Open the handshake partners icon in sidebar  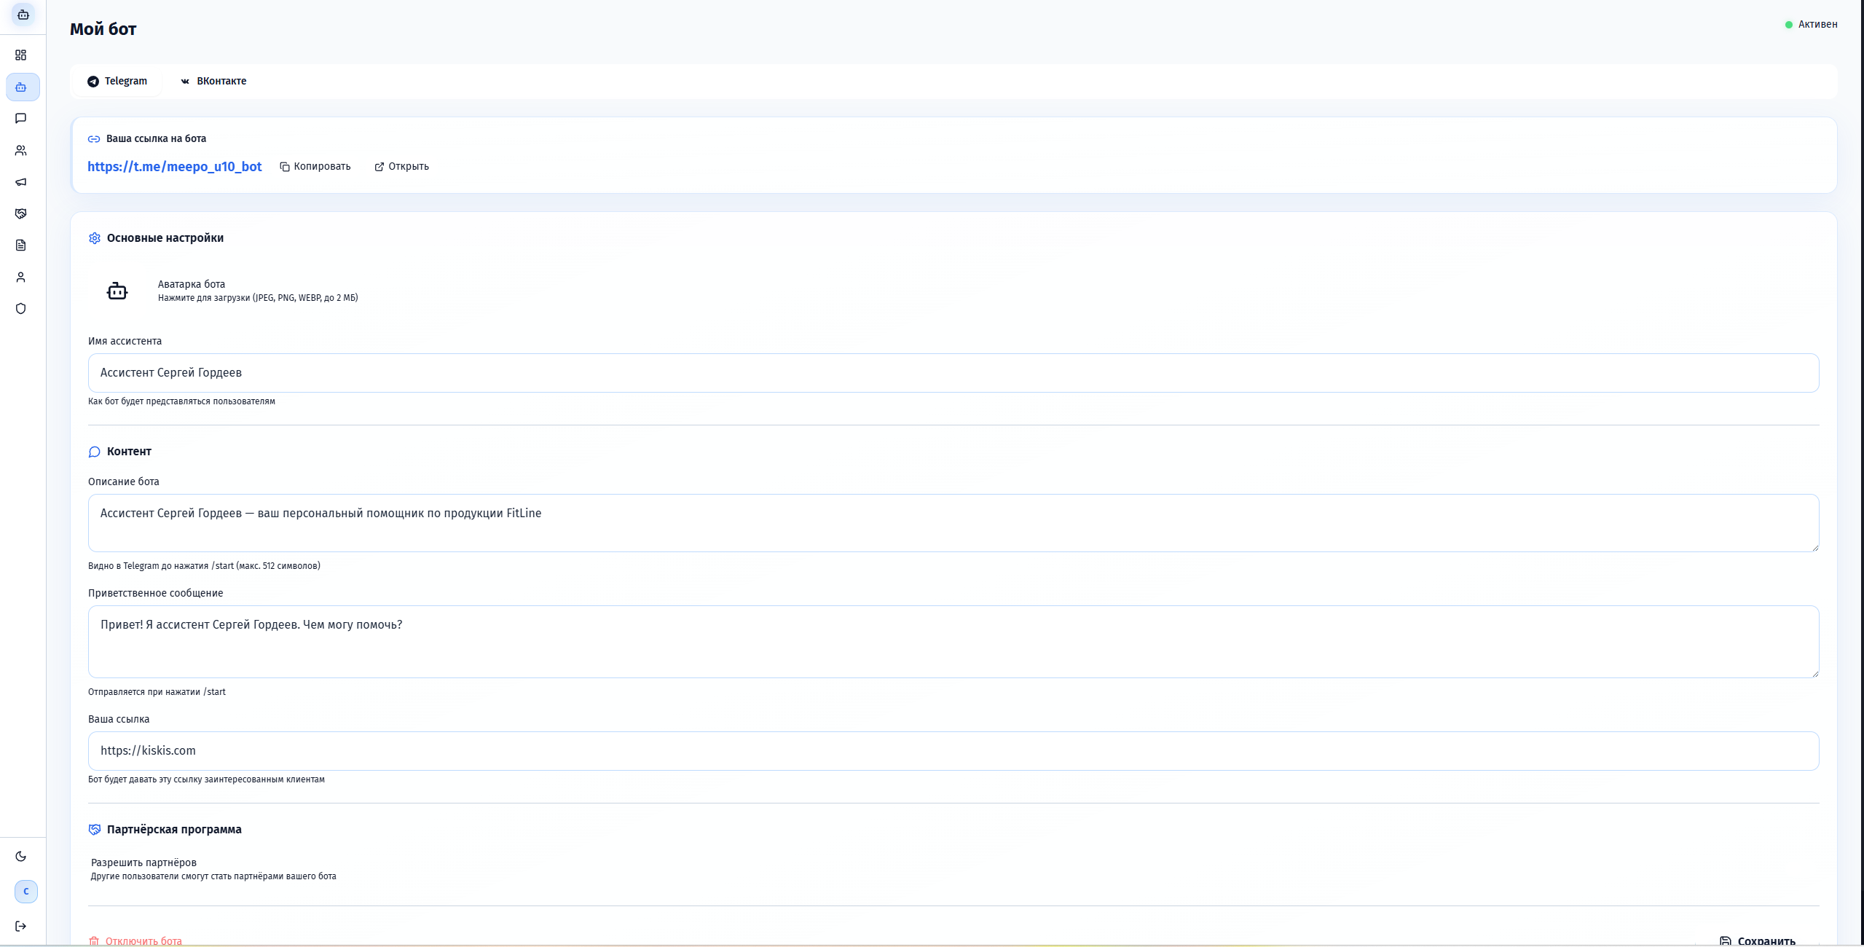pos(21,213)
